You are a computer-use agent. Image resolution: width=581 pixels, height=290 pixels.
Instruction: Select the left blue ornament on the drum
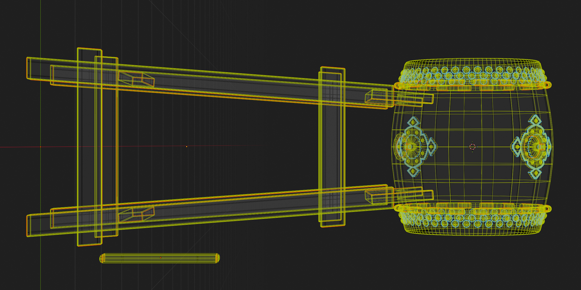pos(416,147)
